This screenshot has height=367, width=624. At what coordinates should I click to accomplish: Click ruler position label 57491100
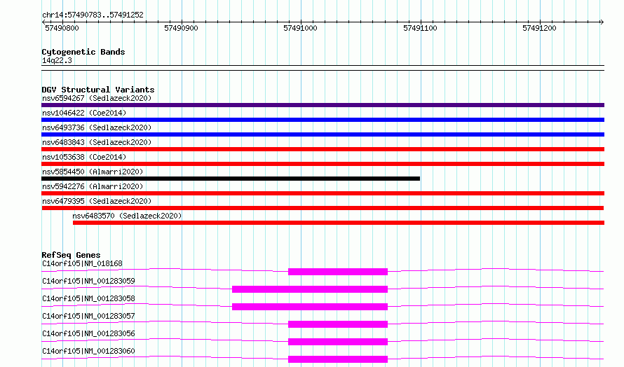[x=420, y=28]
